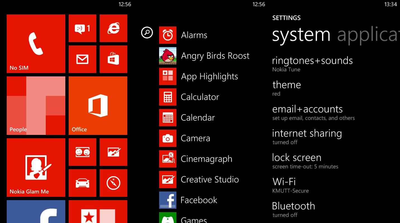Open ringtones+sounds settings
This screenshot has width=400, height=223.
click(x=312, y=64)
